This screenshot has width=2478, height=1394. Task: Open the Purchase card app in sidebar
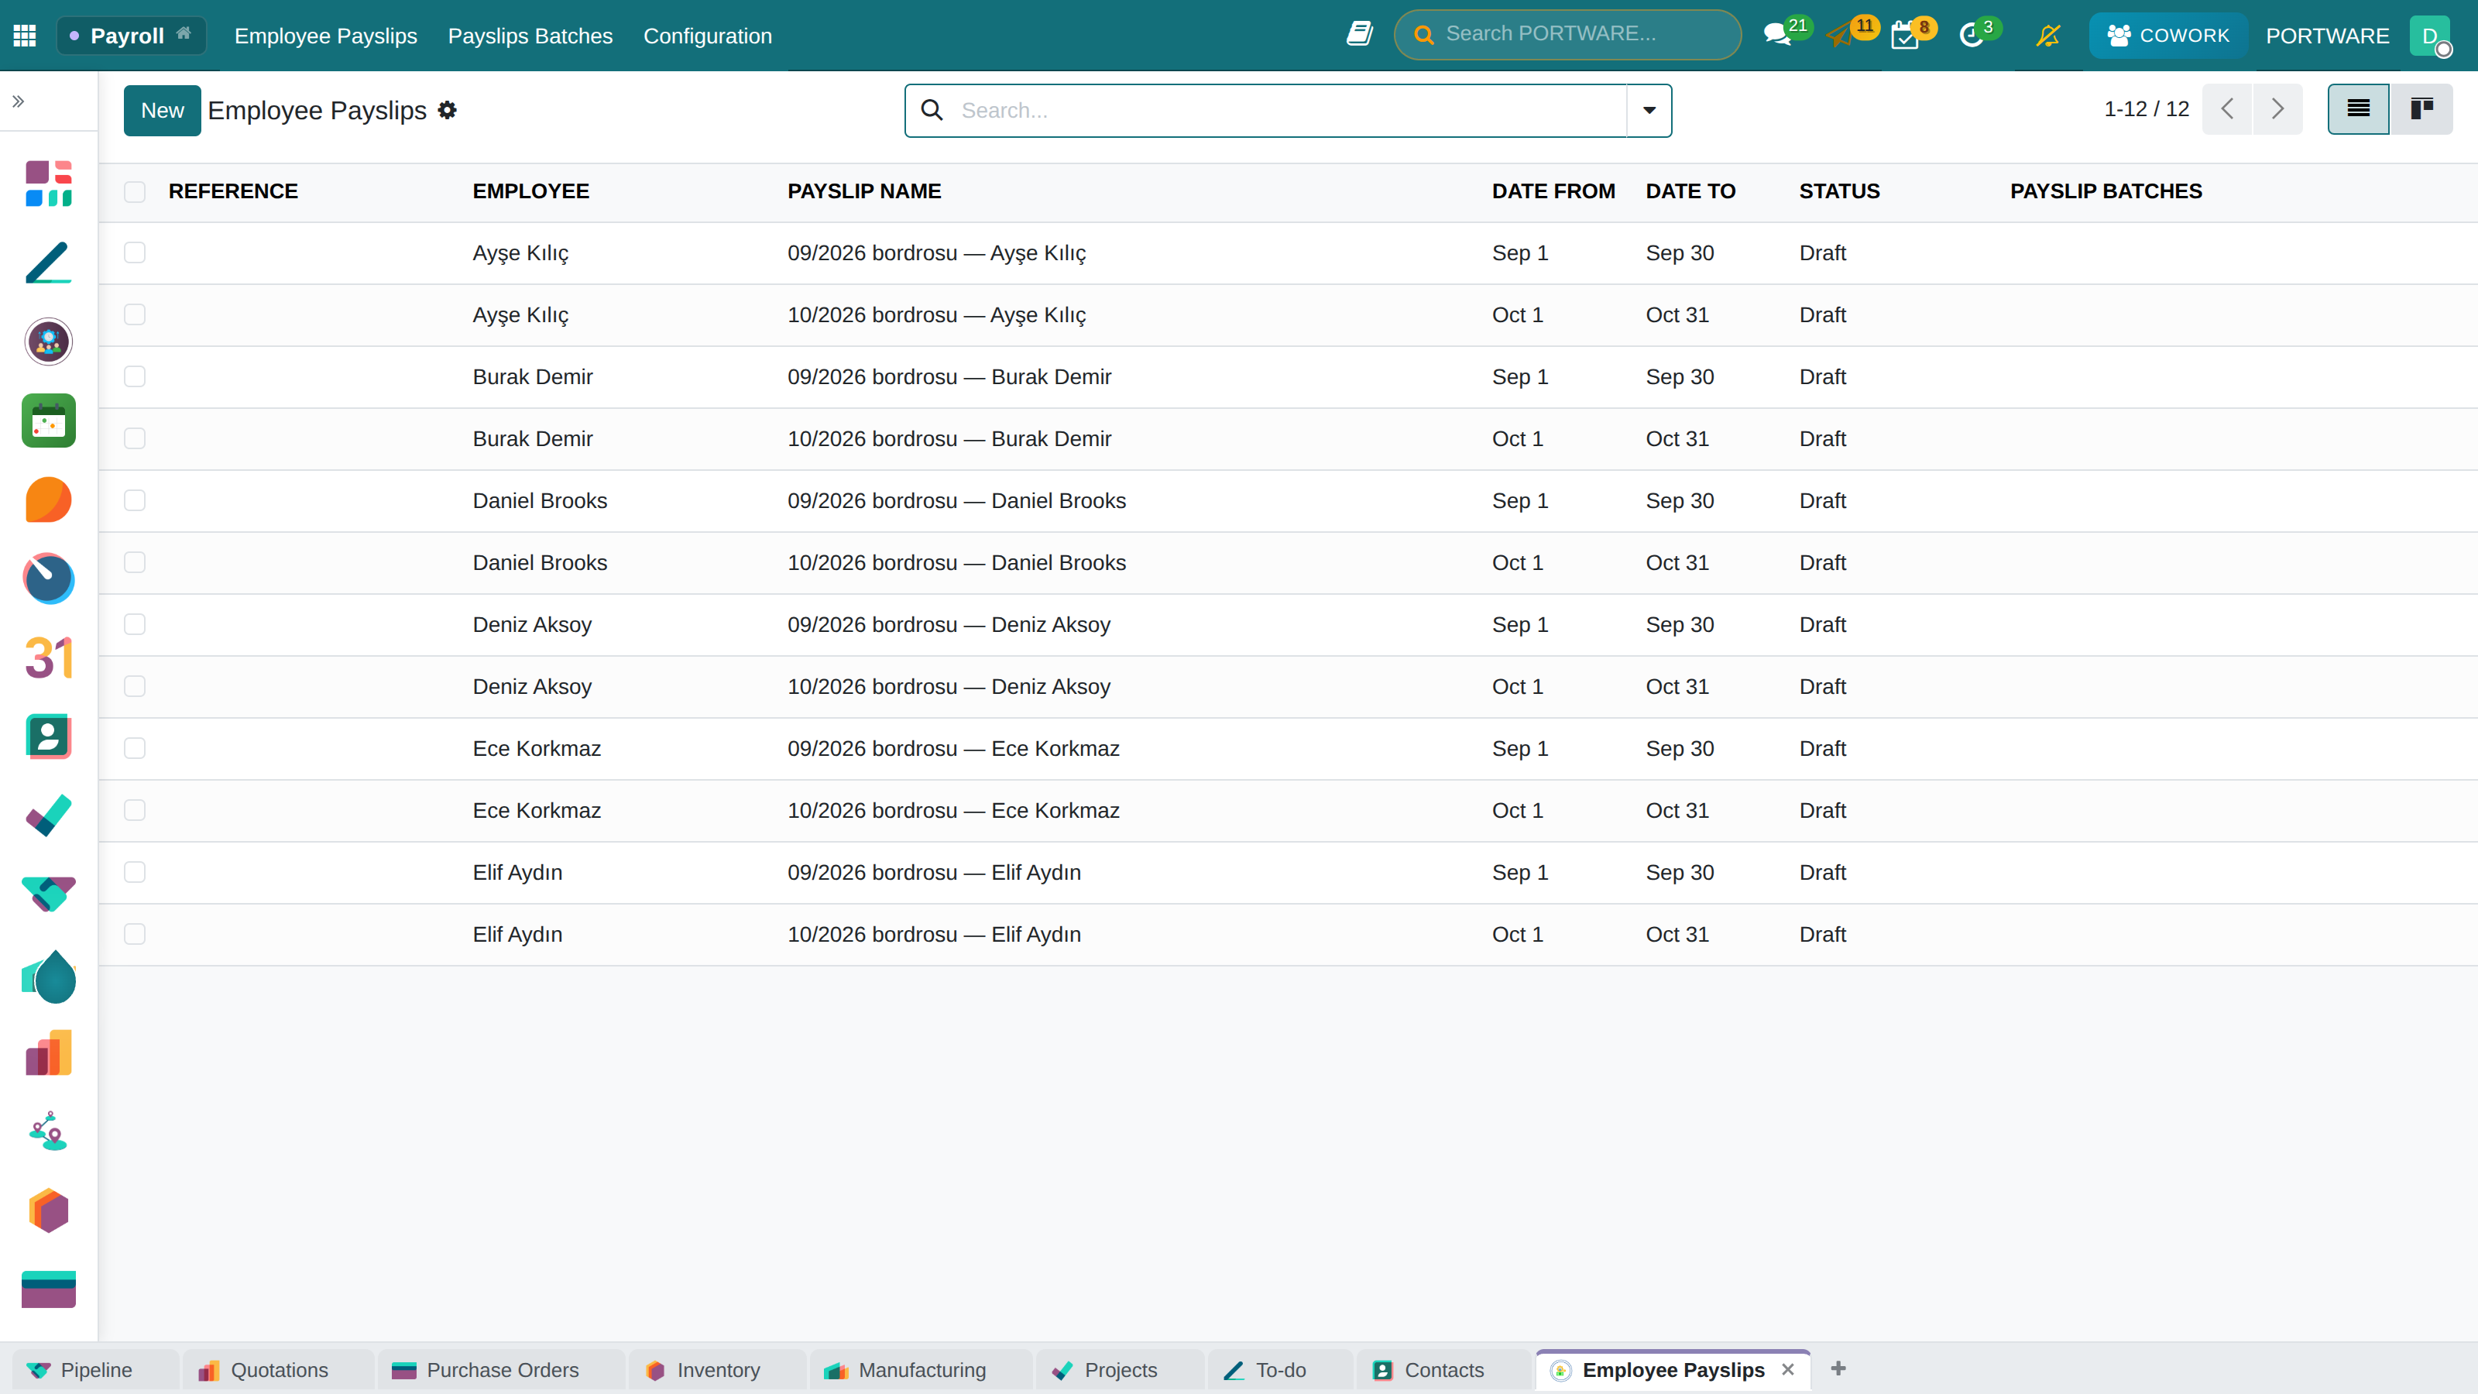point(48,1290)
